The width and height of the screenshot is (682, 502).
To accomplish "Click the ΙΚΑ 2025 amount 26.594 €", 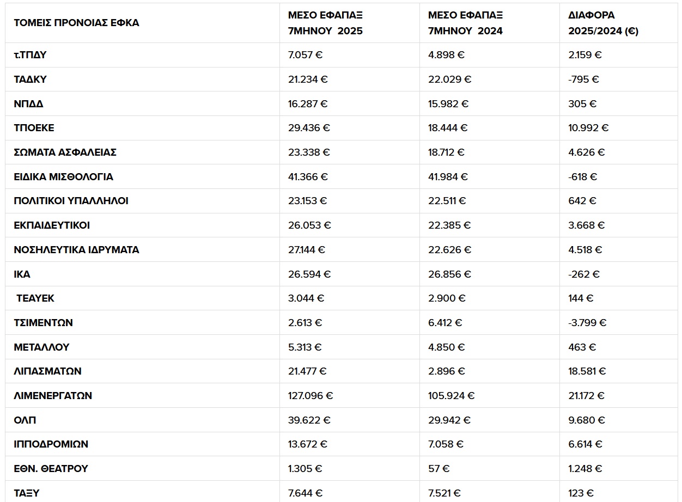I will pyautogui.click(x=309, y=274).
